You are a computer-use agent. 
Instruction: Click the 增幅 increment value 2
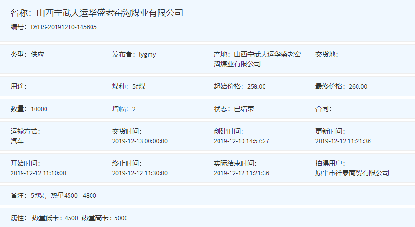point(134,109)
